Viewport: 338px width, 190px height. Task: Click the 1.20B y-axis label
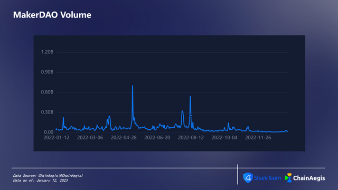pos(47,52)
